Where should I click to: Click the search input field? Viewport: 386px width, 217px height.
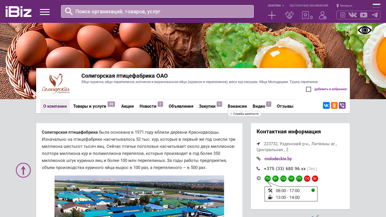[157, 12]
